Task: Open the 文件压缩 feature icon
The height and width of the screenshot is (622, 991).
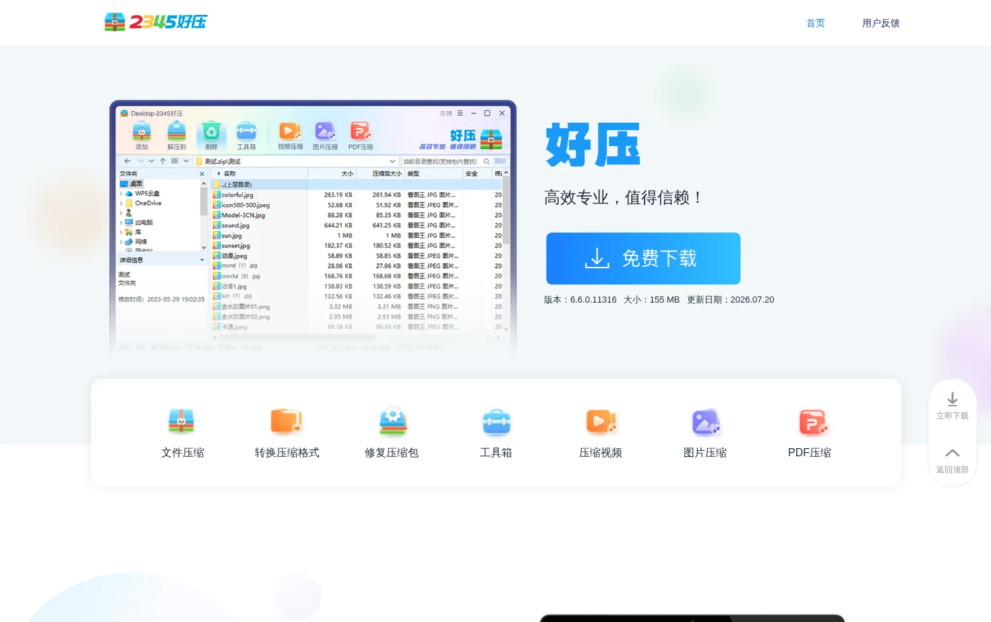Action: pos(182,422)
